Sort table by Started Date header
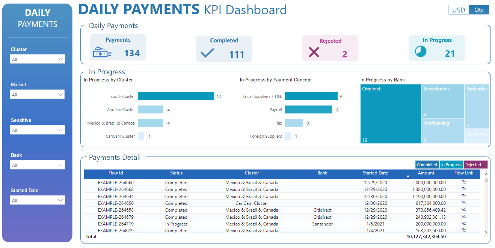495x248 pixels. (375, 173)
